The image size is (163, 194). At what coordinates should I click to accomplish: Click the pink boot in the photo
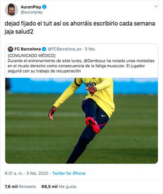tap(93, 125)
